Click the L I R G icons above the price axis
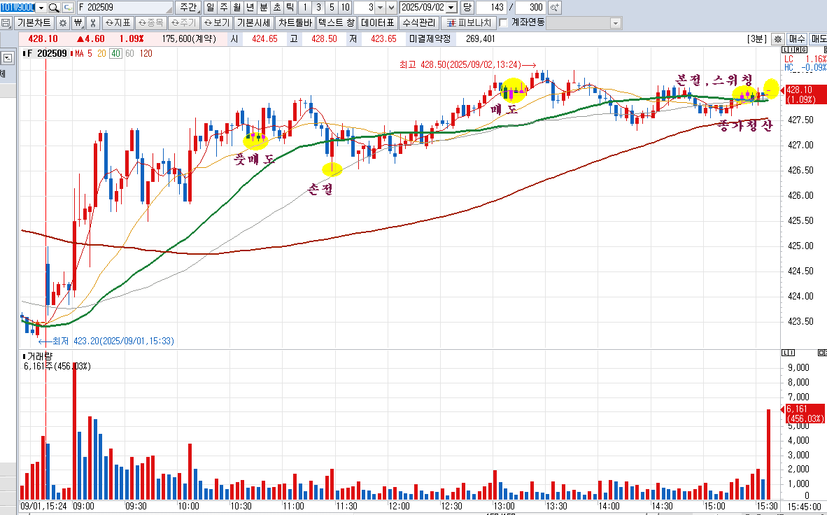827x515 pixels. click(x=795, y=50)
